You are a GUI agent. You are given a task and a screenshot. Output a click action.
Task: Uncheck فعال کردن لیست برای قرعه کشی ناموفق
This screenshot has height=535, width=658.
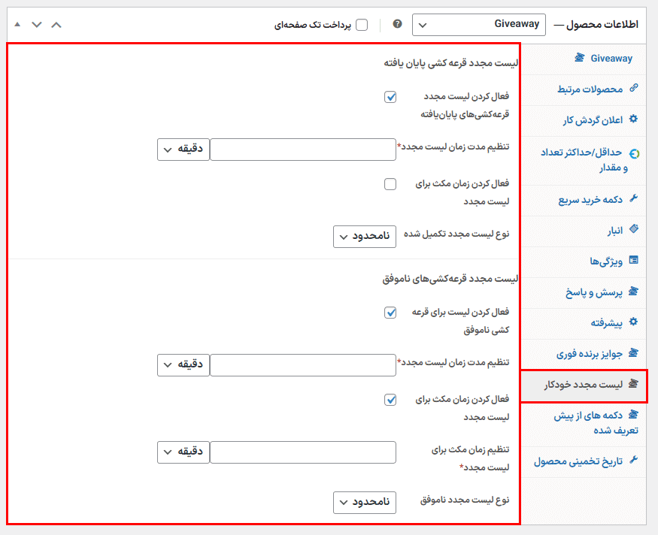coord(390,313)
